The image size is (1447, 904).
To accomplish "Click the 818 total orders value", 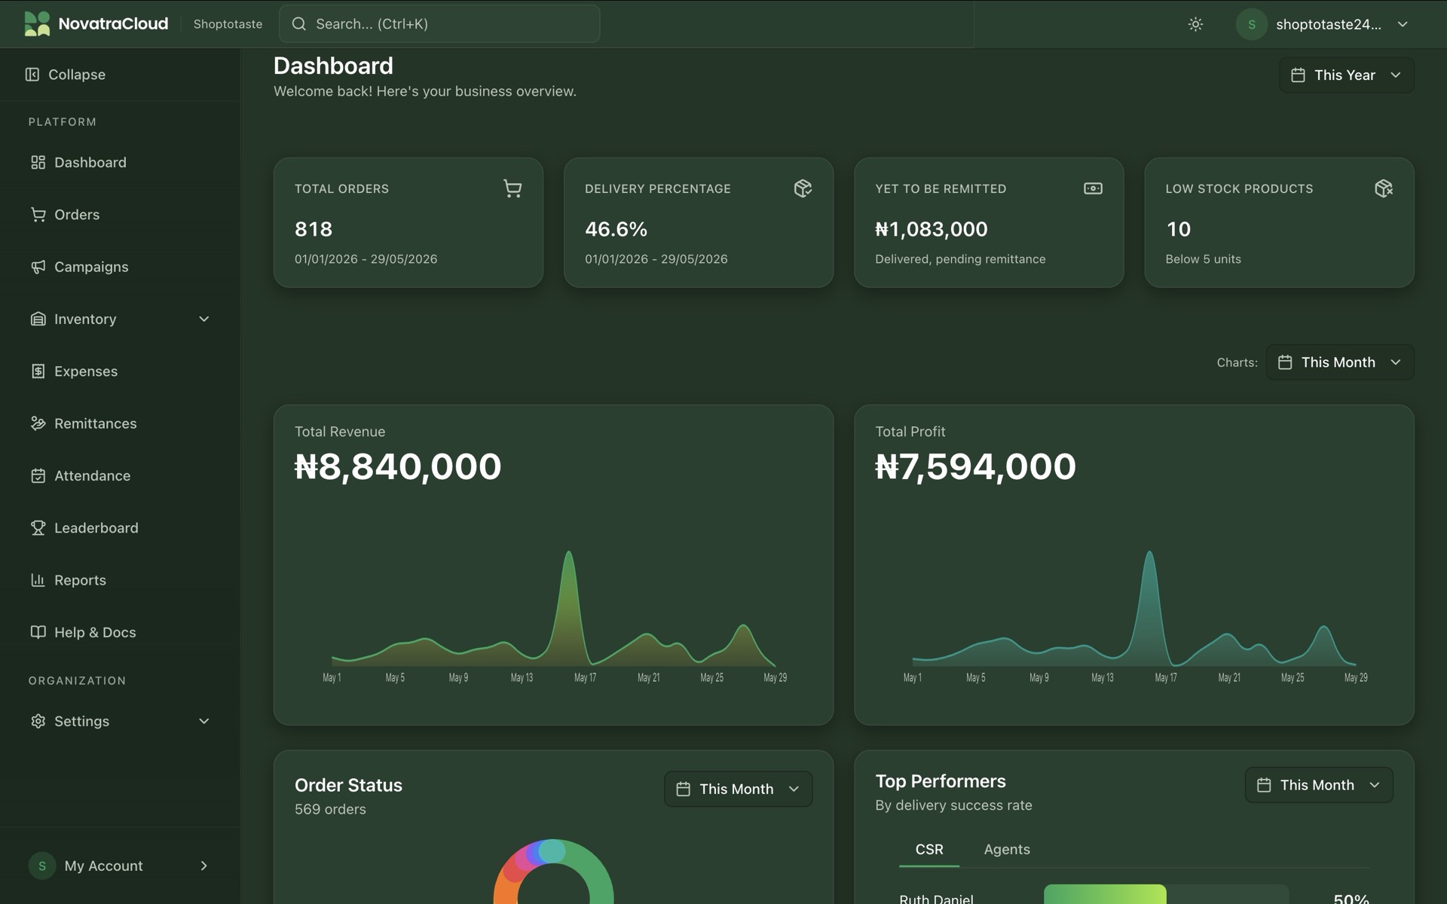I will (x=314, y=229).
